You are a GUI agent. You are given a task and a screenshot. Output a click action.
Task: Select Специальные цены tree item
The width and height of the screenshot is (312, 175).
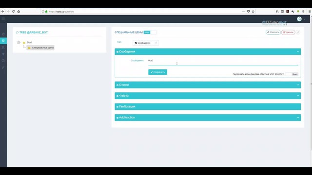point(40,48)
